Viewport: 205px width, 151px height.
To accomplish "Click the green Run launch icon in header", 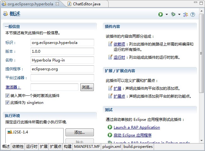I will pyautogui.click(x=161, y=14).
